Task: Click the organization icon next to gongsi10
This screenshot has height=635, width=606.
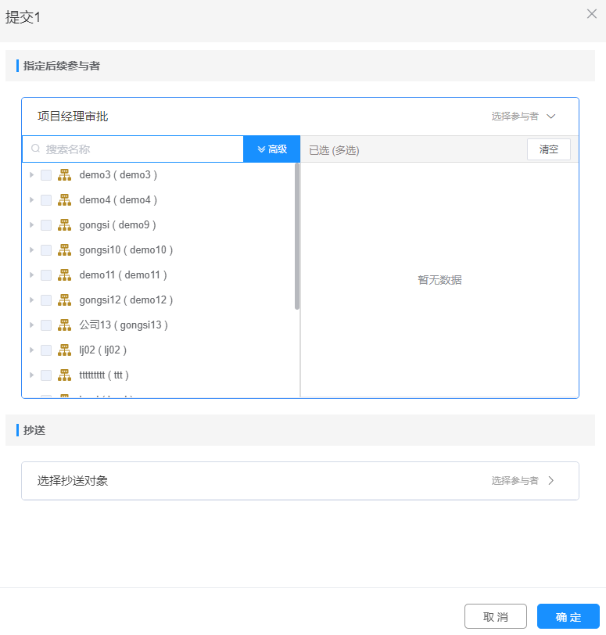Action: point(64,250)
